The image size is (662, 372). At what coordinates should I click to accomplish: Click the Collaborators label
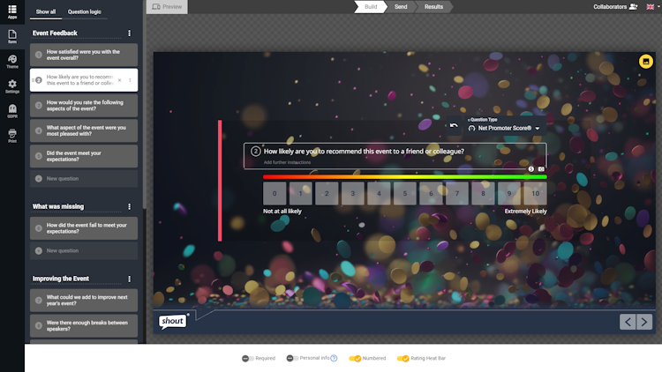click(610, 7)
